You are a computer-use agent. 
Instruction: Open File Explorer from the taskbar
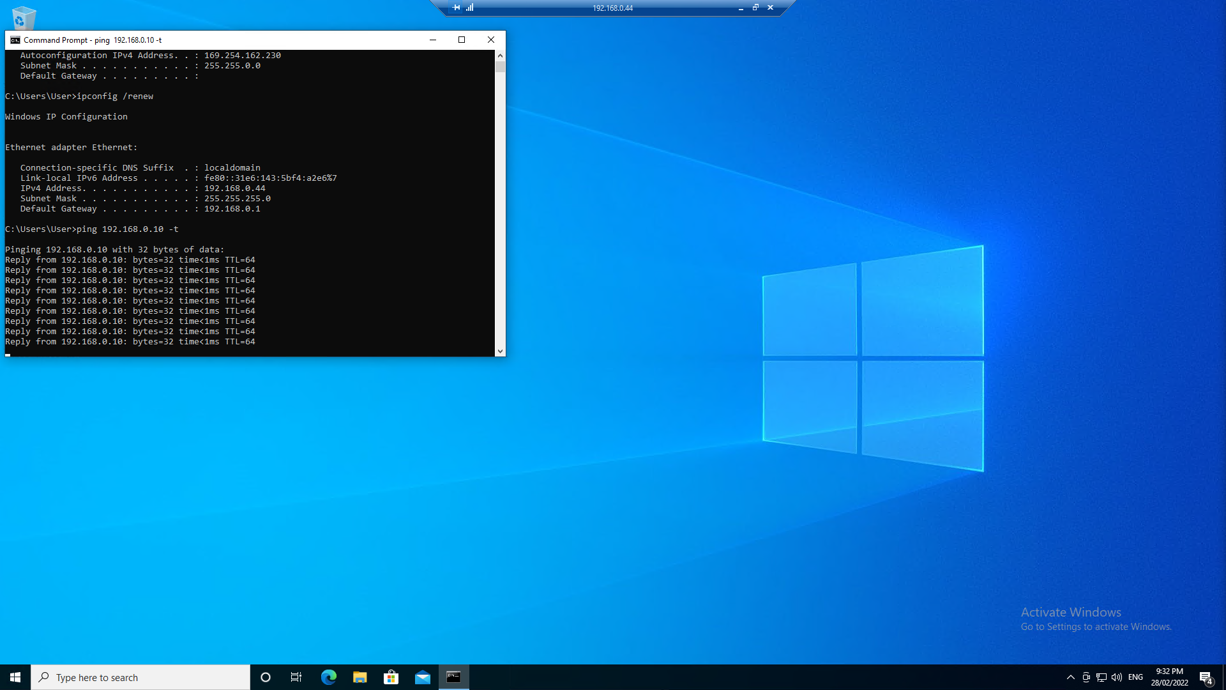tap(359, 677)
